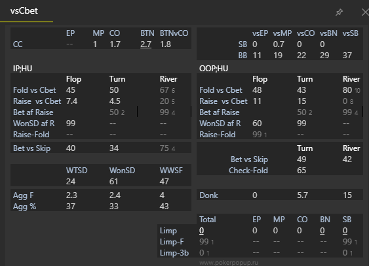The image size is (369, 266).
Task: Select the OOP Raise vs Cbet Turn value 15
Action: pyautogui.click(x=301, y=101)
